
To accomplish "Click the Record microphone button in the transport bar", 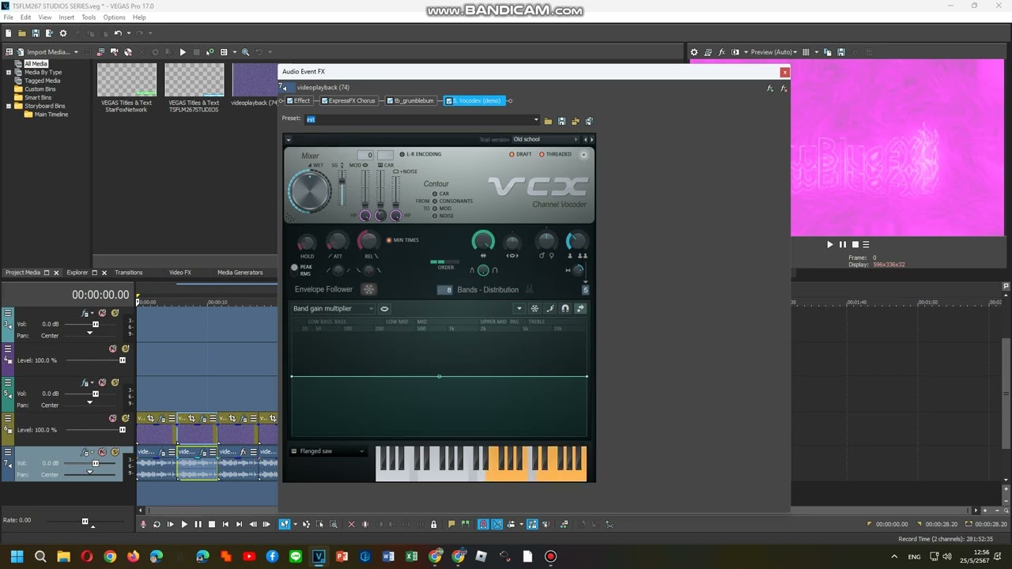I will click(143, 524).
